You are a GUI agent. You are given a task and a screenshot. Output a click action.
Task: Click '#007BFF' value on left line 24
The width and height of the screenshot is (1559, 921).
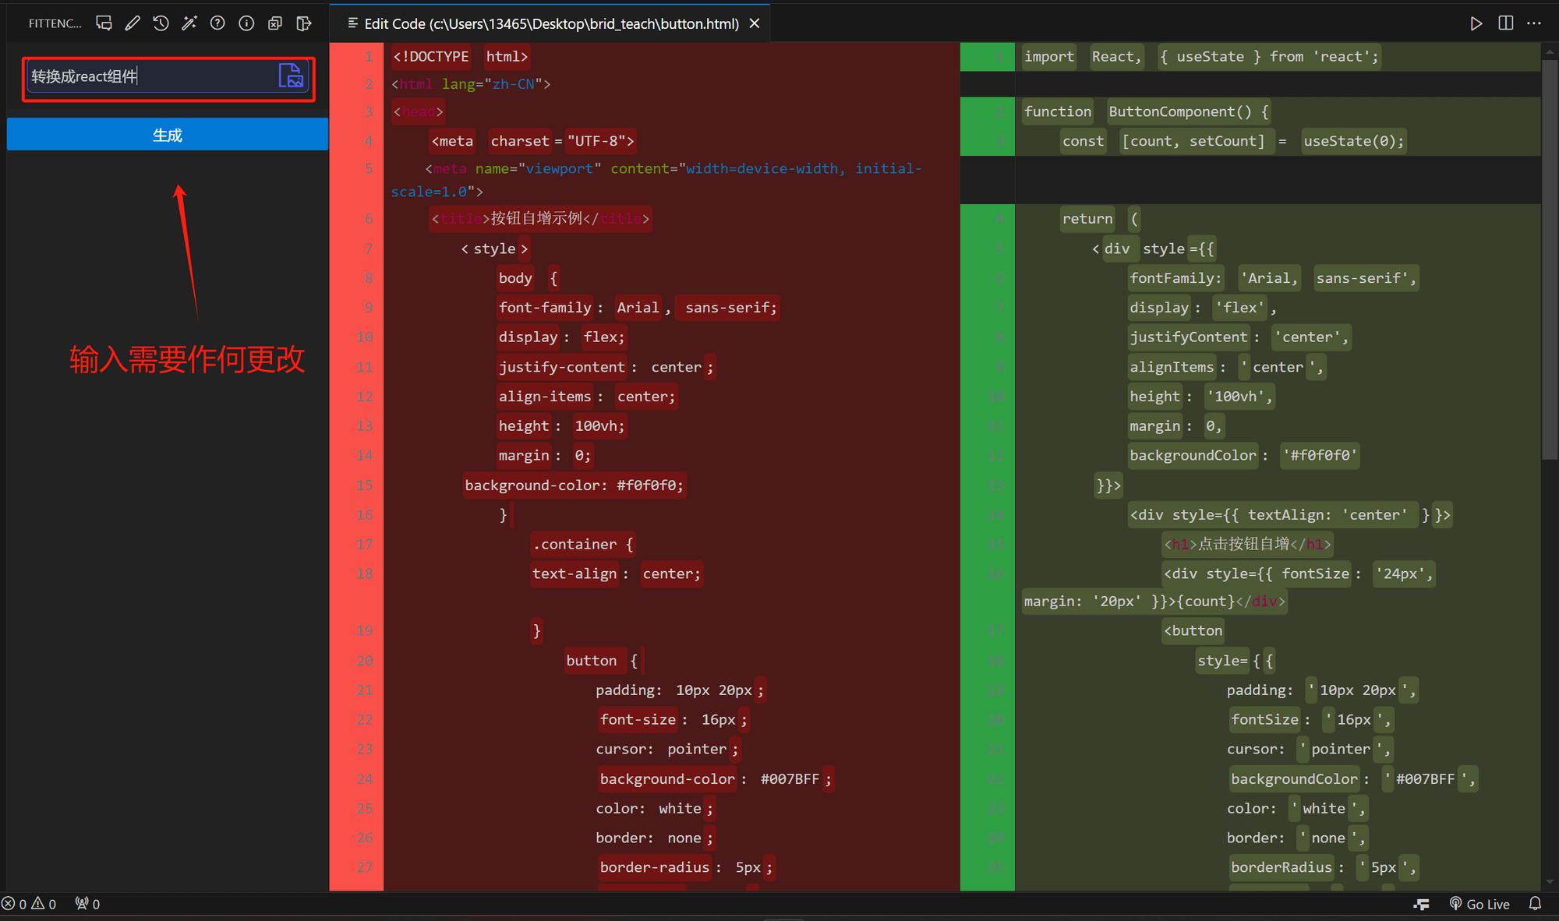point(790,779)
